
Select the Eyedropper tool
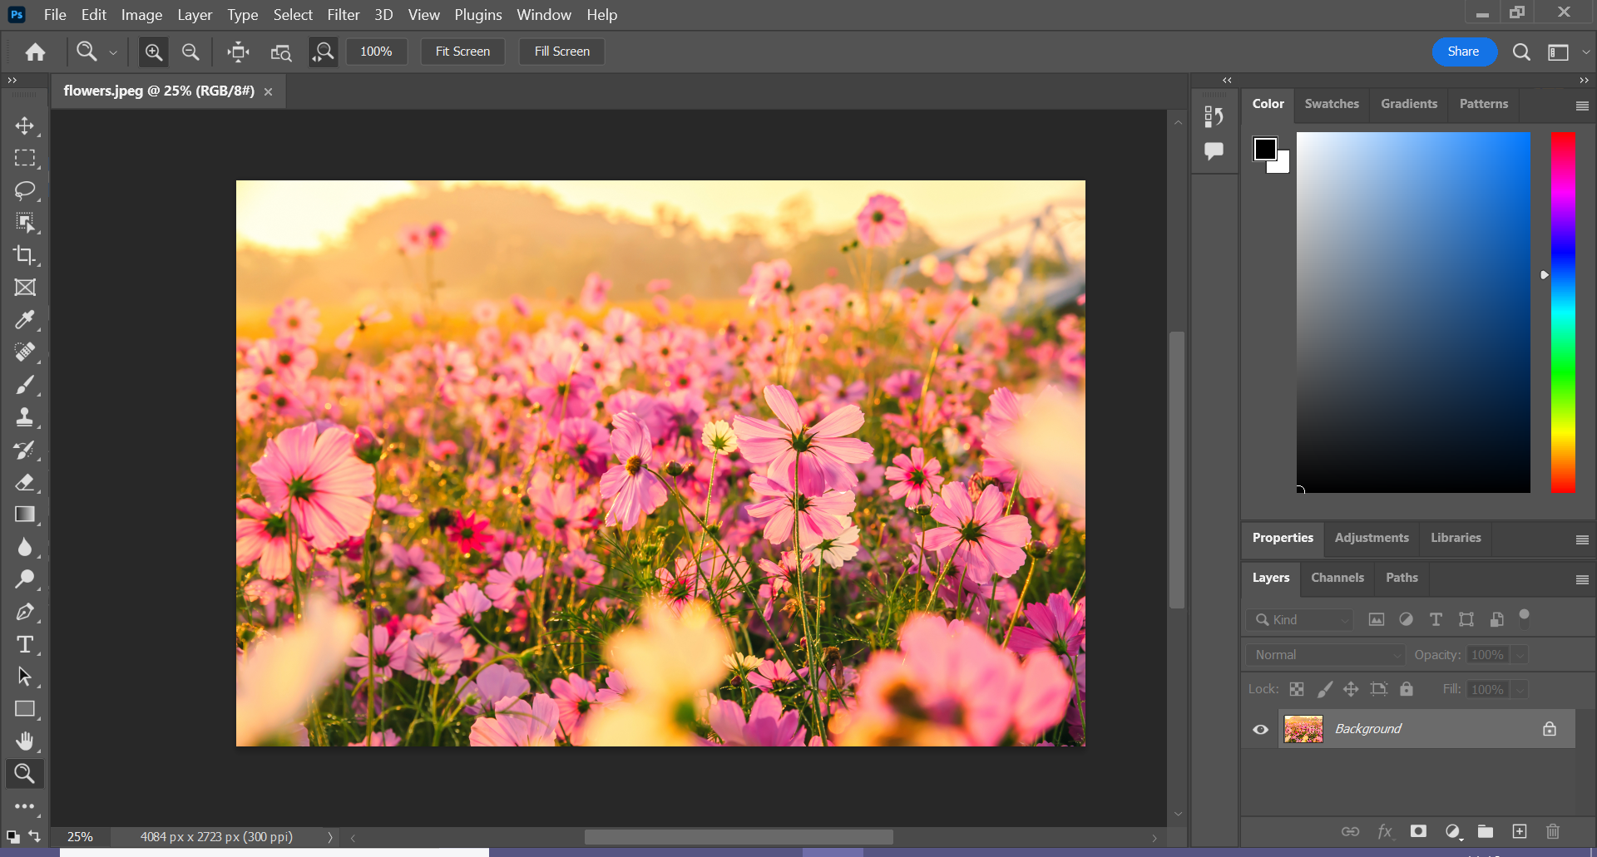[x=25, y=320]
